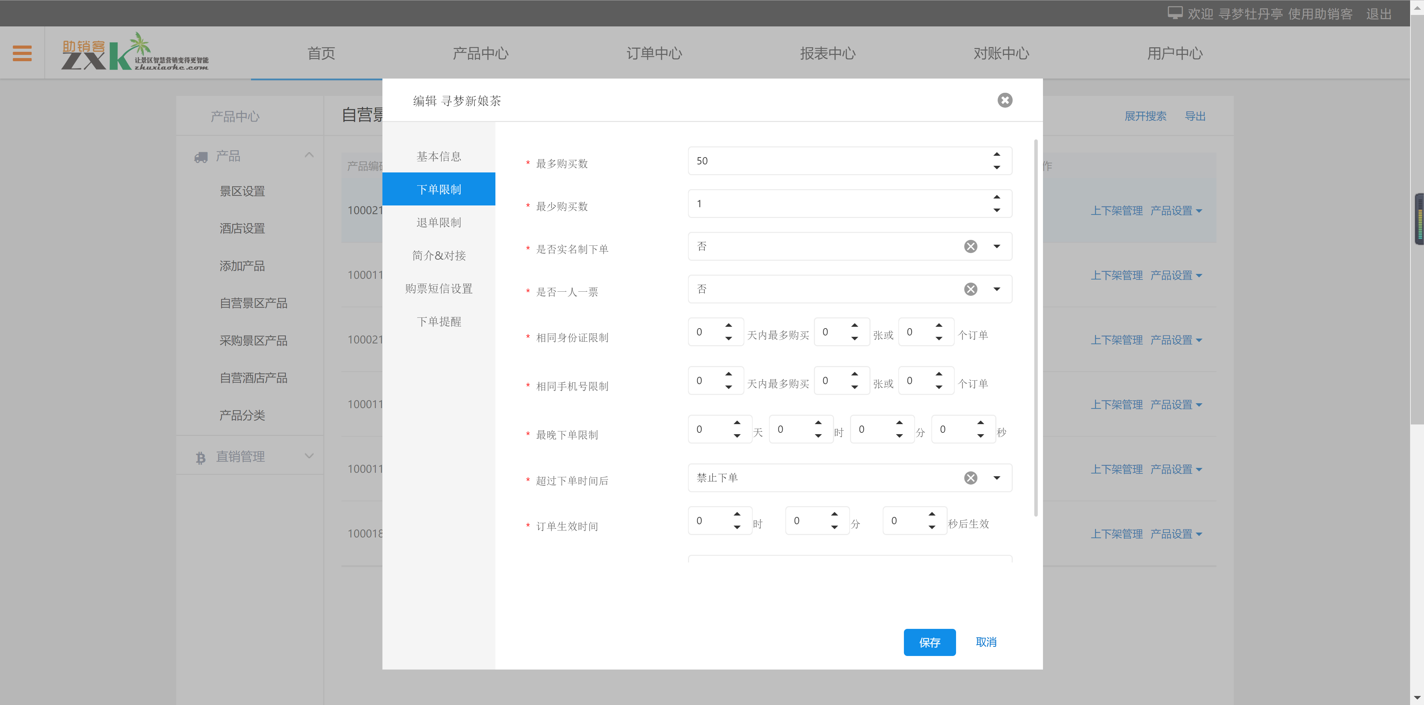
Task: Click the 保存 button
Action: click(929, 642)
